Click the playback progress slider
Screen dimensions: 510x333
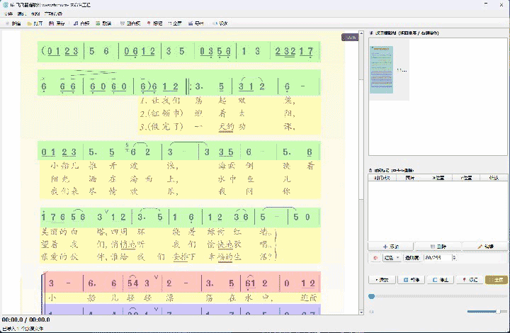[x=438, y=296]
